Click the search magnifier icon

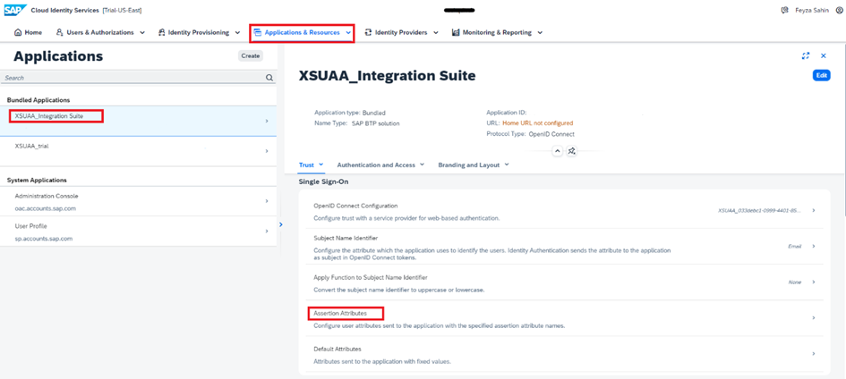click(x=269, y=78)
